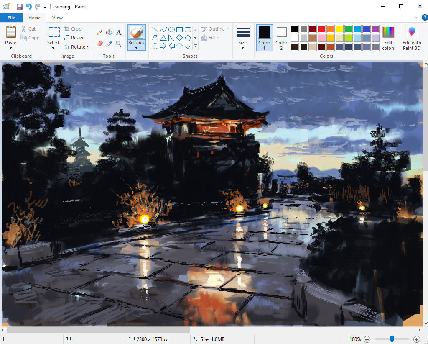This screenshot has height=344, width=428.
Task: Pick the Fill with color tool
Action: [x=109, y=32]
